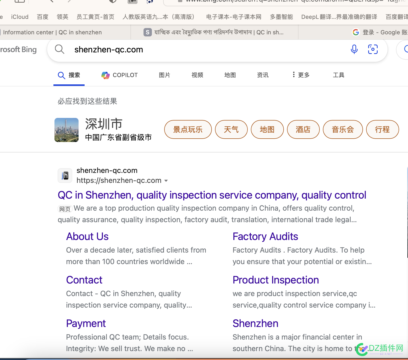Open the 百度 bookmark
The width and height of the screenshot is (408, 360).
coord(43,17)
